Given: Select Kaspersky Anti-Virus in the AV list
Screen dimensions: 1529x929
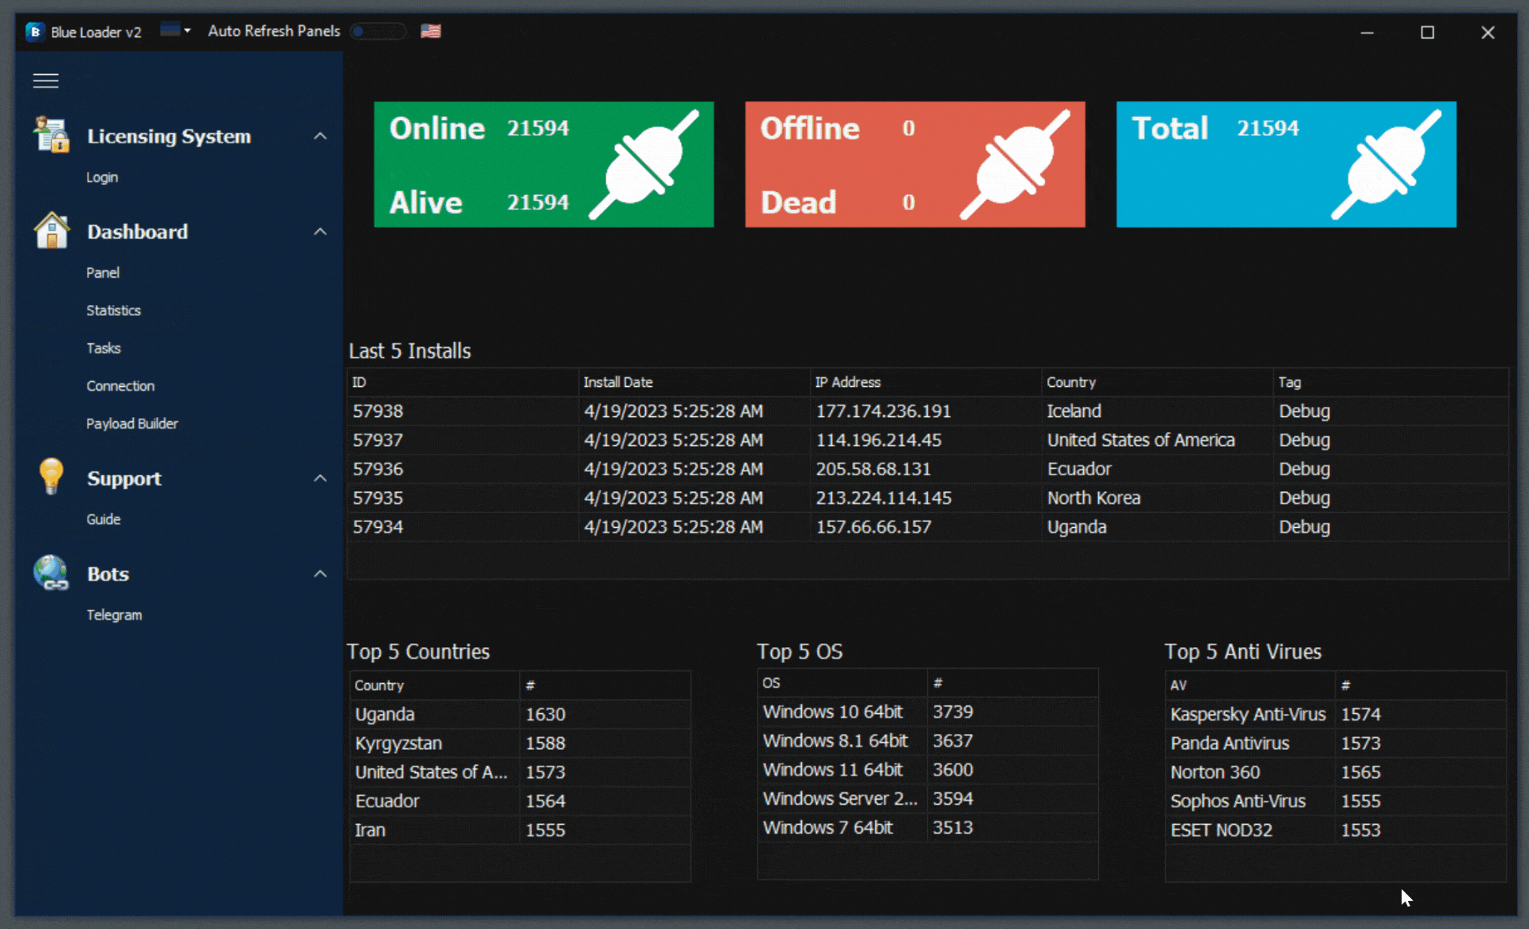Looking at the screenshot, I should (1335, 715).
